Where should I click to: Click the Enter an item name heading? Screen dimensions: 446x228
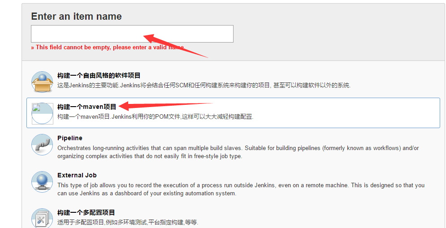pyautogui.click(x=76, y=16)
